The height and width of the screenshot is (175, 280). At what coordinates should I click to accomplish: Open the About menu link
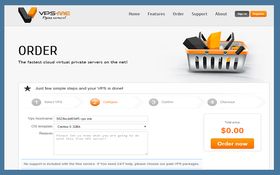(221, 14)
